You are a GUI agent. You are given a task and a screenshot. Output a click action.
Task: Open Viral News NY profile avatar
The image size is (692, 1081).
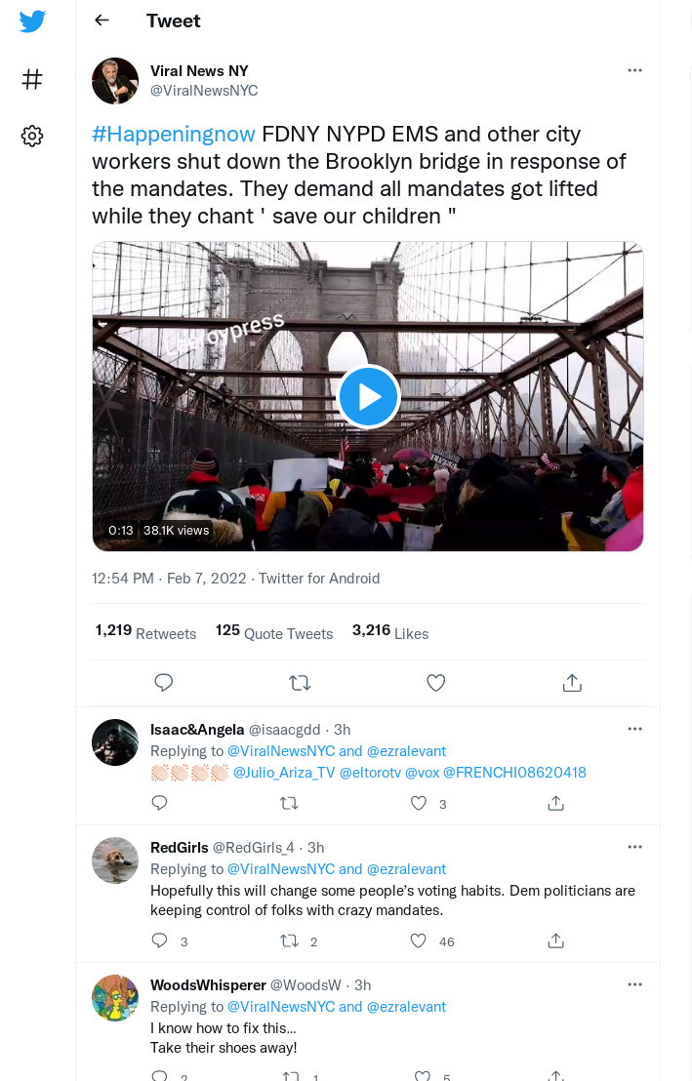pyautogui.click(x=115, y=81)
